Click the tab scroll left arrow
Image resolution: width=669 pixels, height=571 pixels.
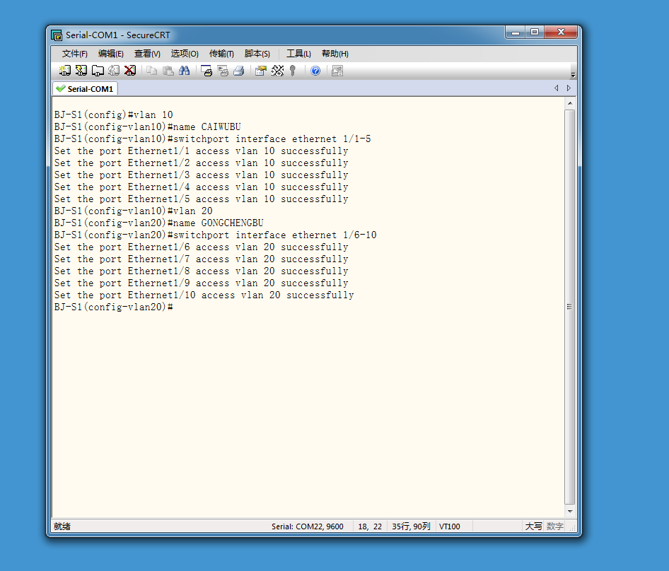557,88
